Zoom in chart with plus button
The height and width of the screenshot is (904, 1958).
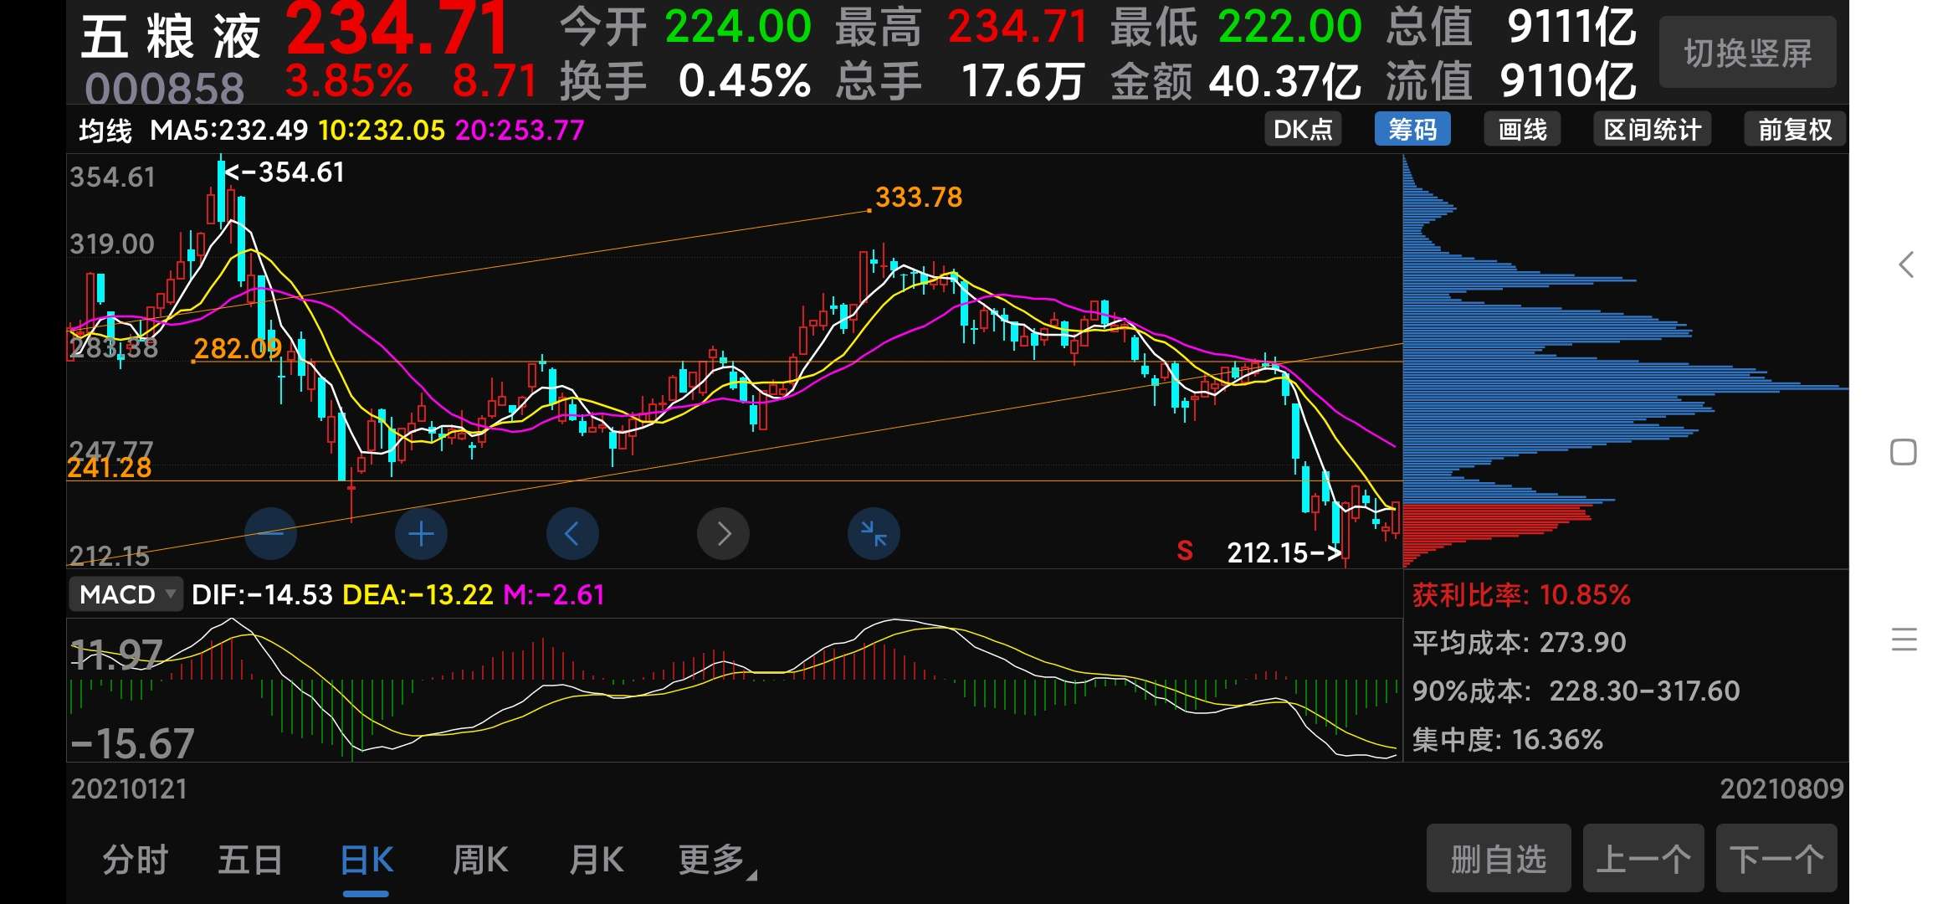point(421,533)
